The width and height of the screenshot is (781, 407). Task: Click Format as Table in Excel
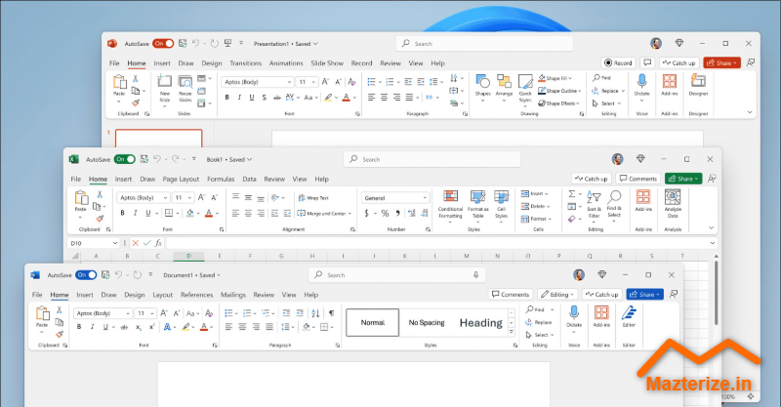(x=477, y=205)
